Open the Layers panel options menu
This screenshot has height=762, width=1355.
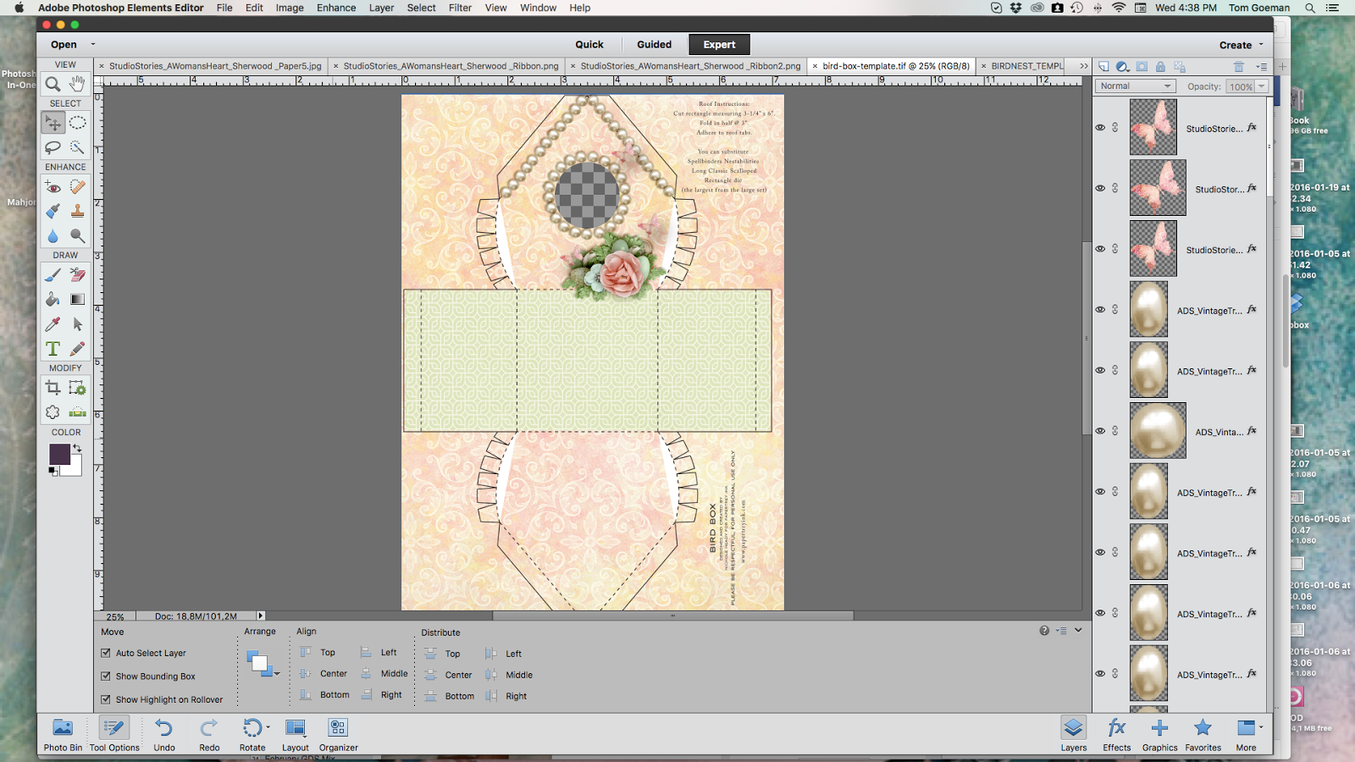(x=1262, y=66)
